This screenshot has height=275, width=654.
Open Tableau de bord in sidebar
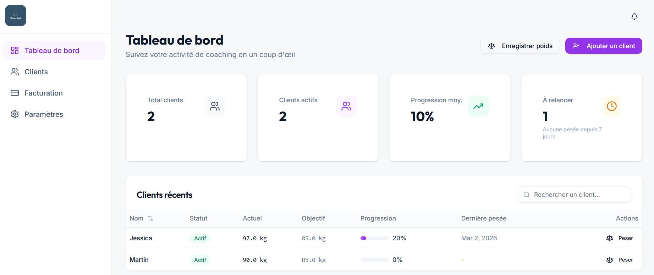tap(52, 51)
